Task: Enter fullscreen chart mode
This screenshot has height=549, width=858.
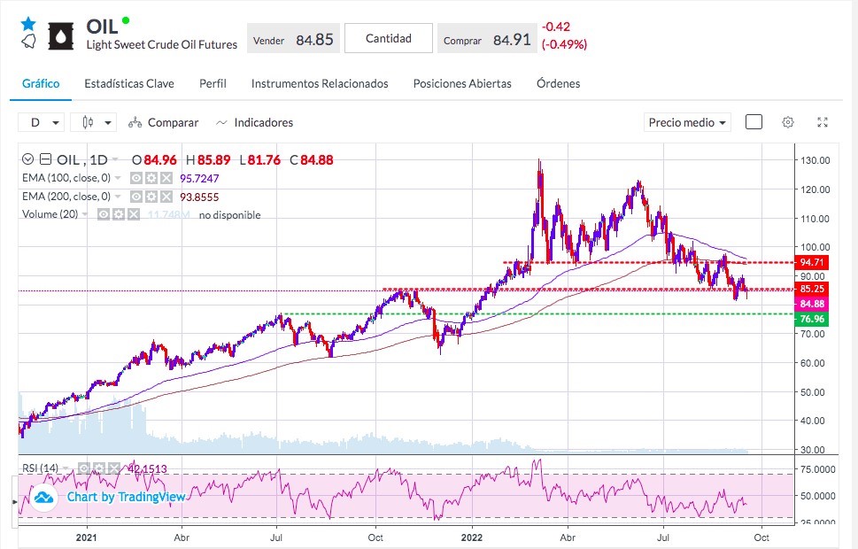Action: (x=822, y=122)
